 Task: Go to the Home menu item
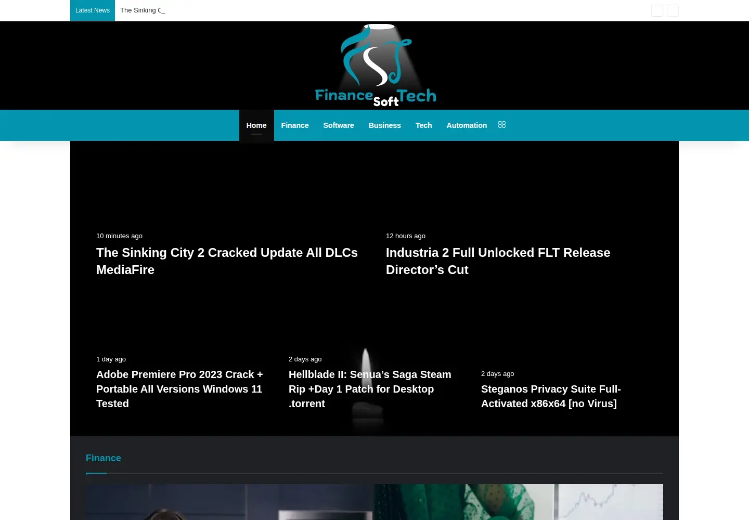(x=256, y=125)
